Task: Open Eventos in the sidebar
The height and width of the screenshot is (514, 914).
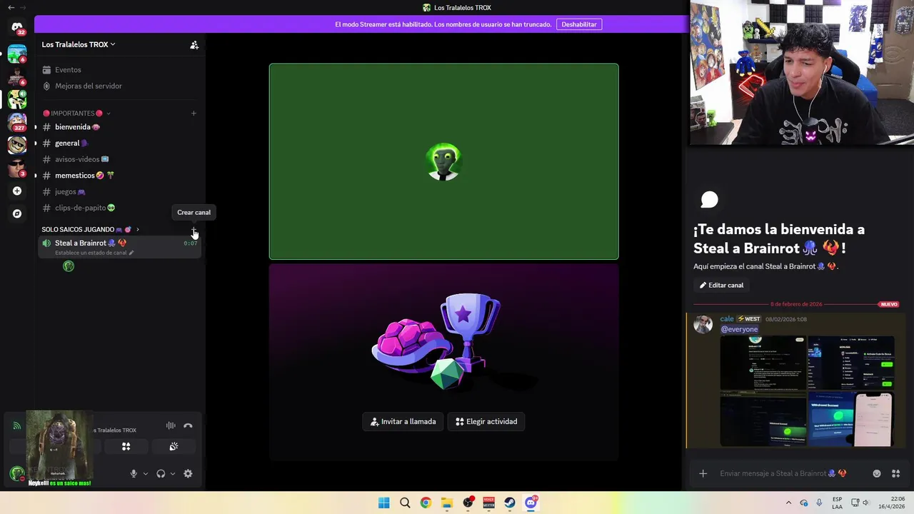Action: (120, 70)
